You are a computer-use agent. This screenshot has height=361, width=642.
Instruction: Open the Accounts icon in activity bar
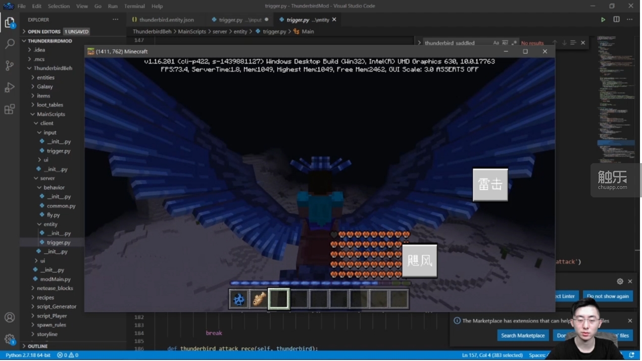10,318
